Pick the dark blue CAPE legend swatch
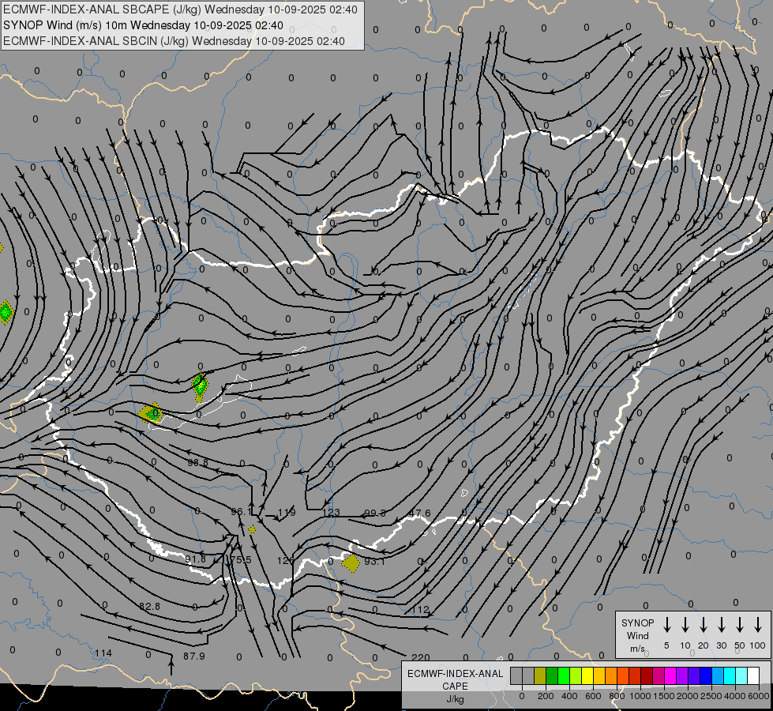This screenshot has height=711, width=773. [706, 675]
